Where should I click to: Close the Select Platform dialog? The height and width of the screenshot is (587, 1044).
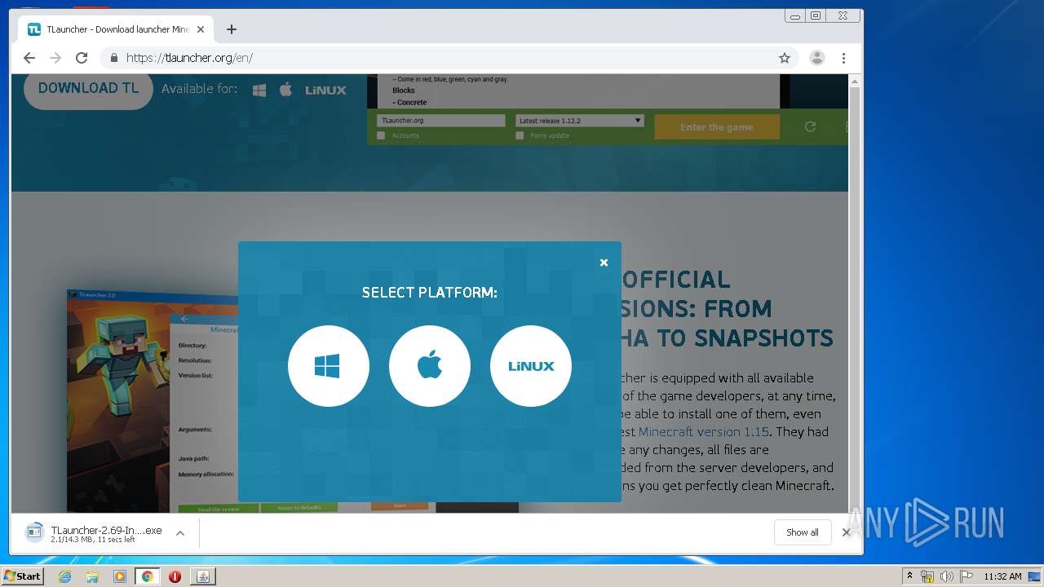604,263
